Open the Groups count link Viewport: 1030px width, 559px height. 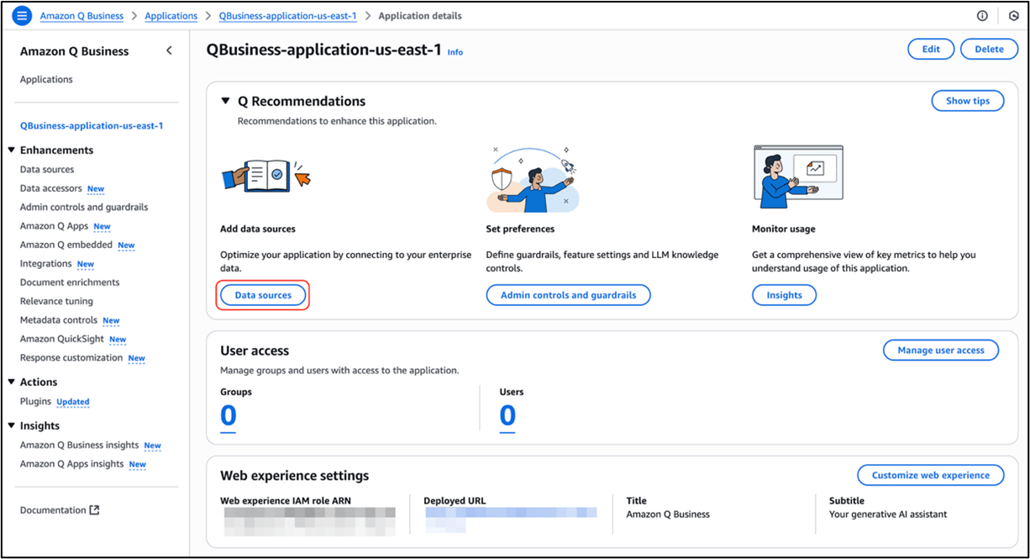228,416
